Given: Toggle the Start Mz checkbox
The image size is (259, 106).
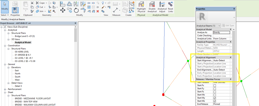Looking at the screenshot, I should pyautogui.click(x=215, y=101).
